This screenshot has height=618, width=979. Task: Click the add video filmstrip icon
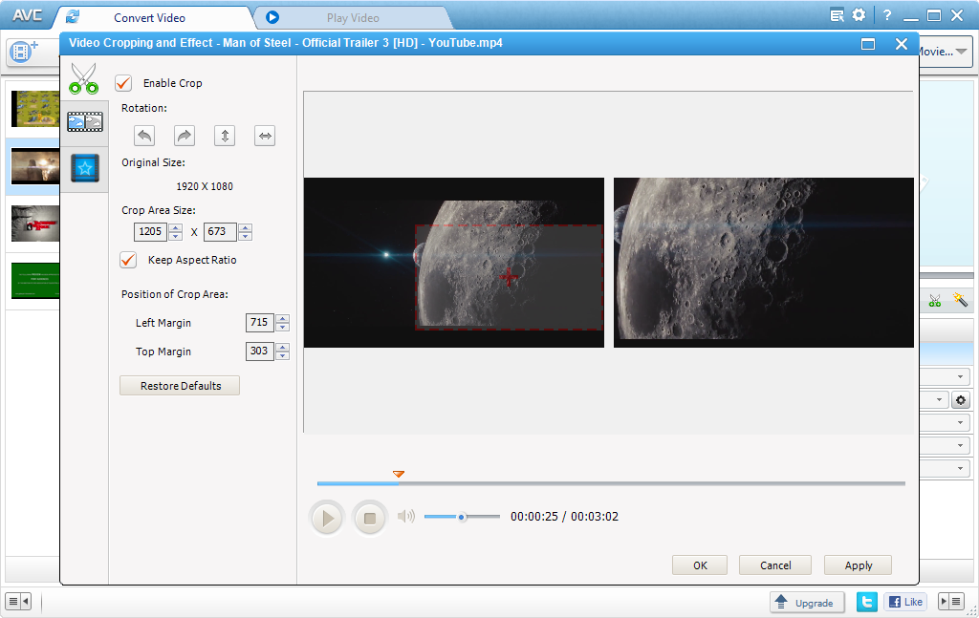coord(25,52)
